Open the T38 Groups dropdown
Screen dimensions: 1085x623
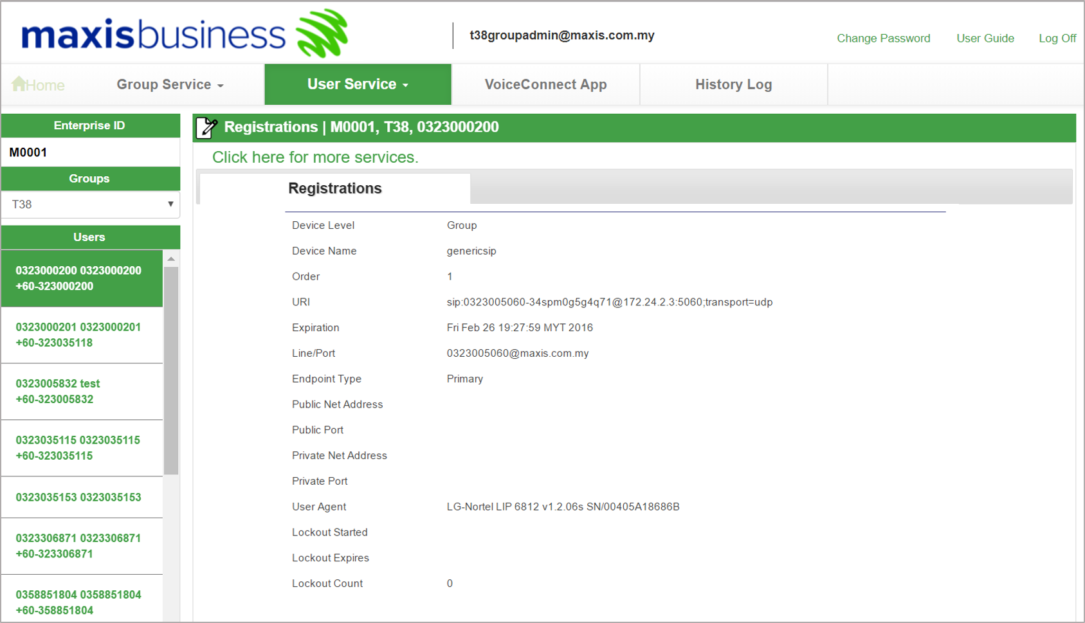[x=91, y=204]
